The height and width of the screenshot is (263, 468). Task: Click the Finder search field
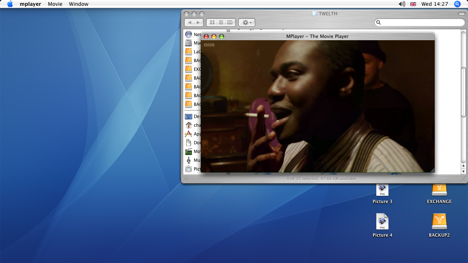tap(420, 22)
